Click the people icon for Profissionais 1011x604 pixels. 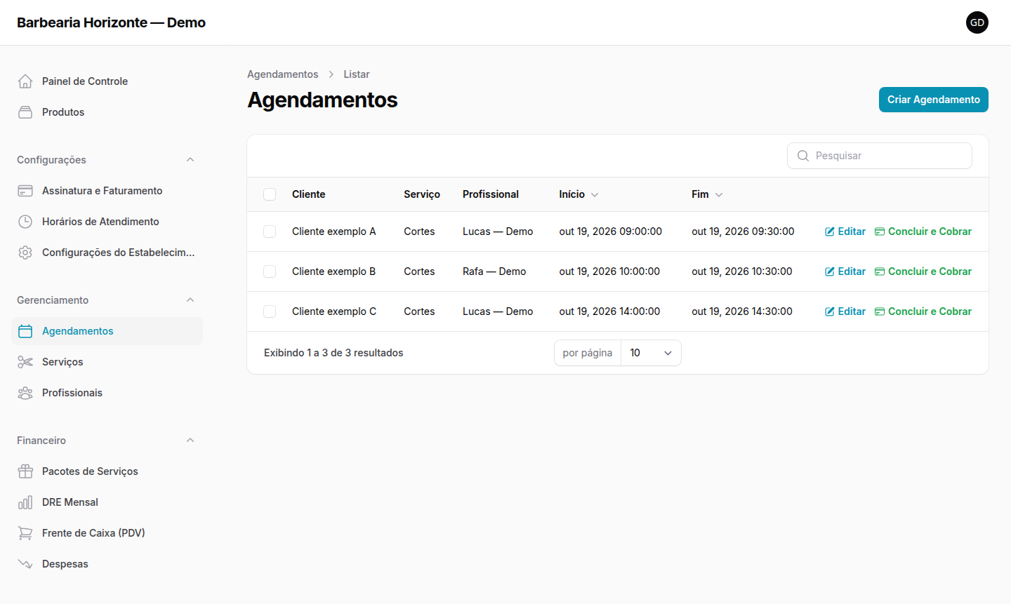coord(25,393)
